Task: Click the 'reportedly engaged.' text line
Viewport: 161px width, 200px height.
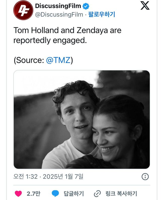Action: pyautogui.click(x=50, y=40)
